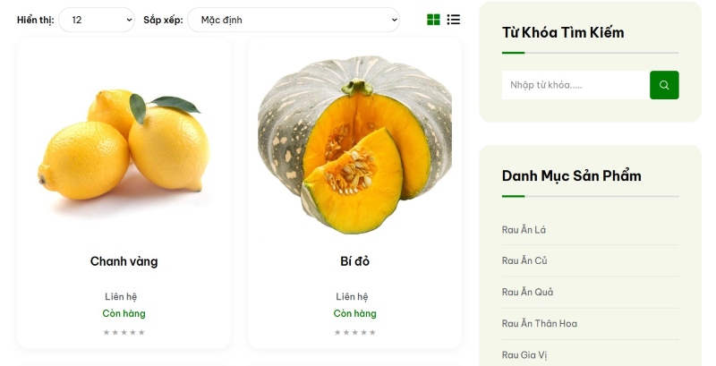The width and height of the screenshot is (716, 366).
Task: Switch to list view layout
Action: (454, 20)
